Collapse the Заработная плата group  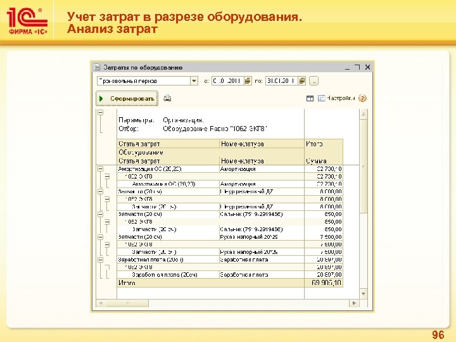pos(100,260)
